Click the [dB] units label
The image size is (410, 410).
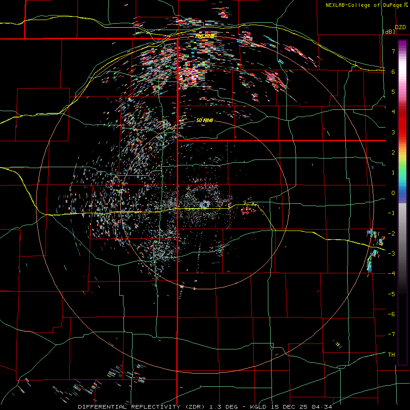tap(389, 31)
